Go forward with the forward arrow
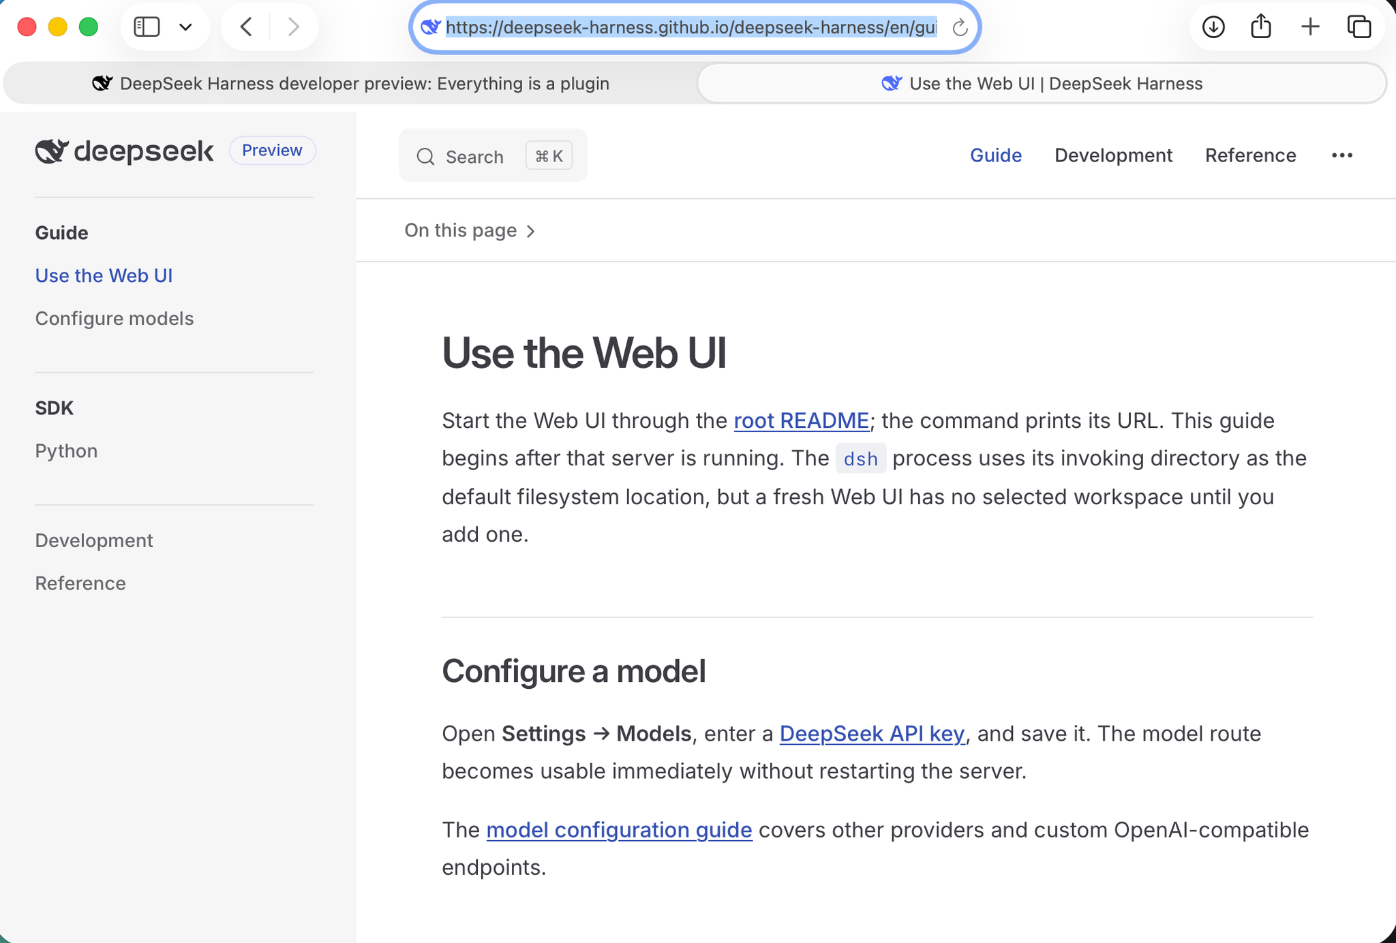Screen dimensions: 1396x943 click(293, 27)
